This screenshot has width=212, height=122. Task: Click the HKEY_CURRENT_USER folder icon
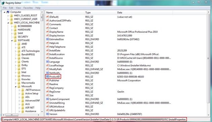pyautogui.click(x=11, y=19)
